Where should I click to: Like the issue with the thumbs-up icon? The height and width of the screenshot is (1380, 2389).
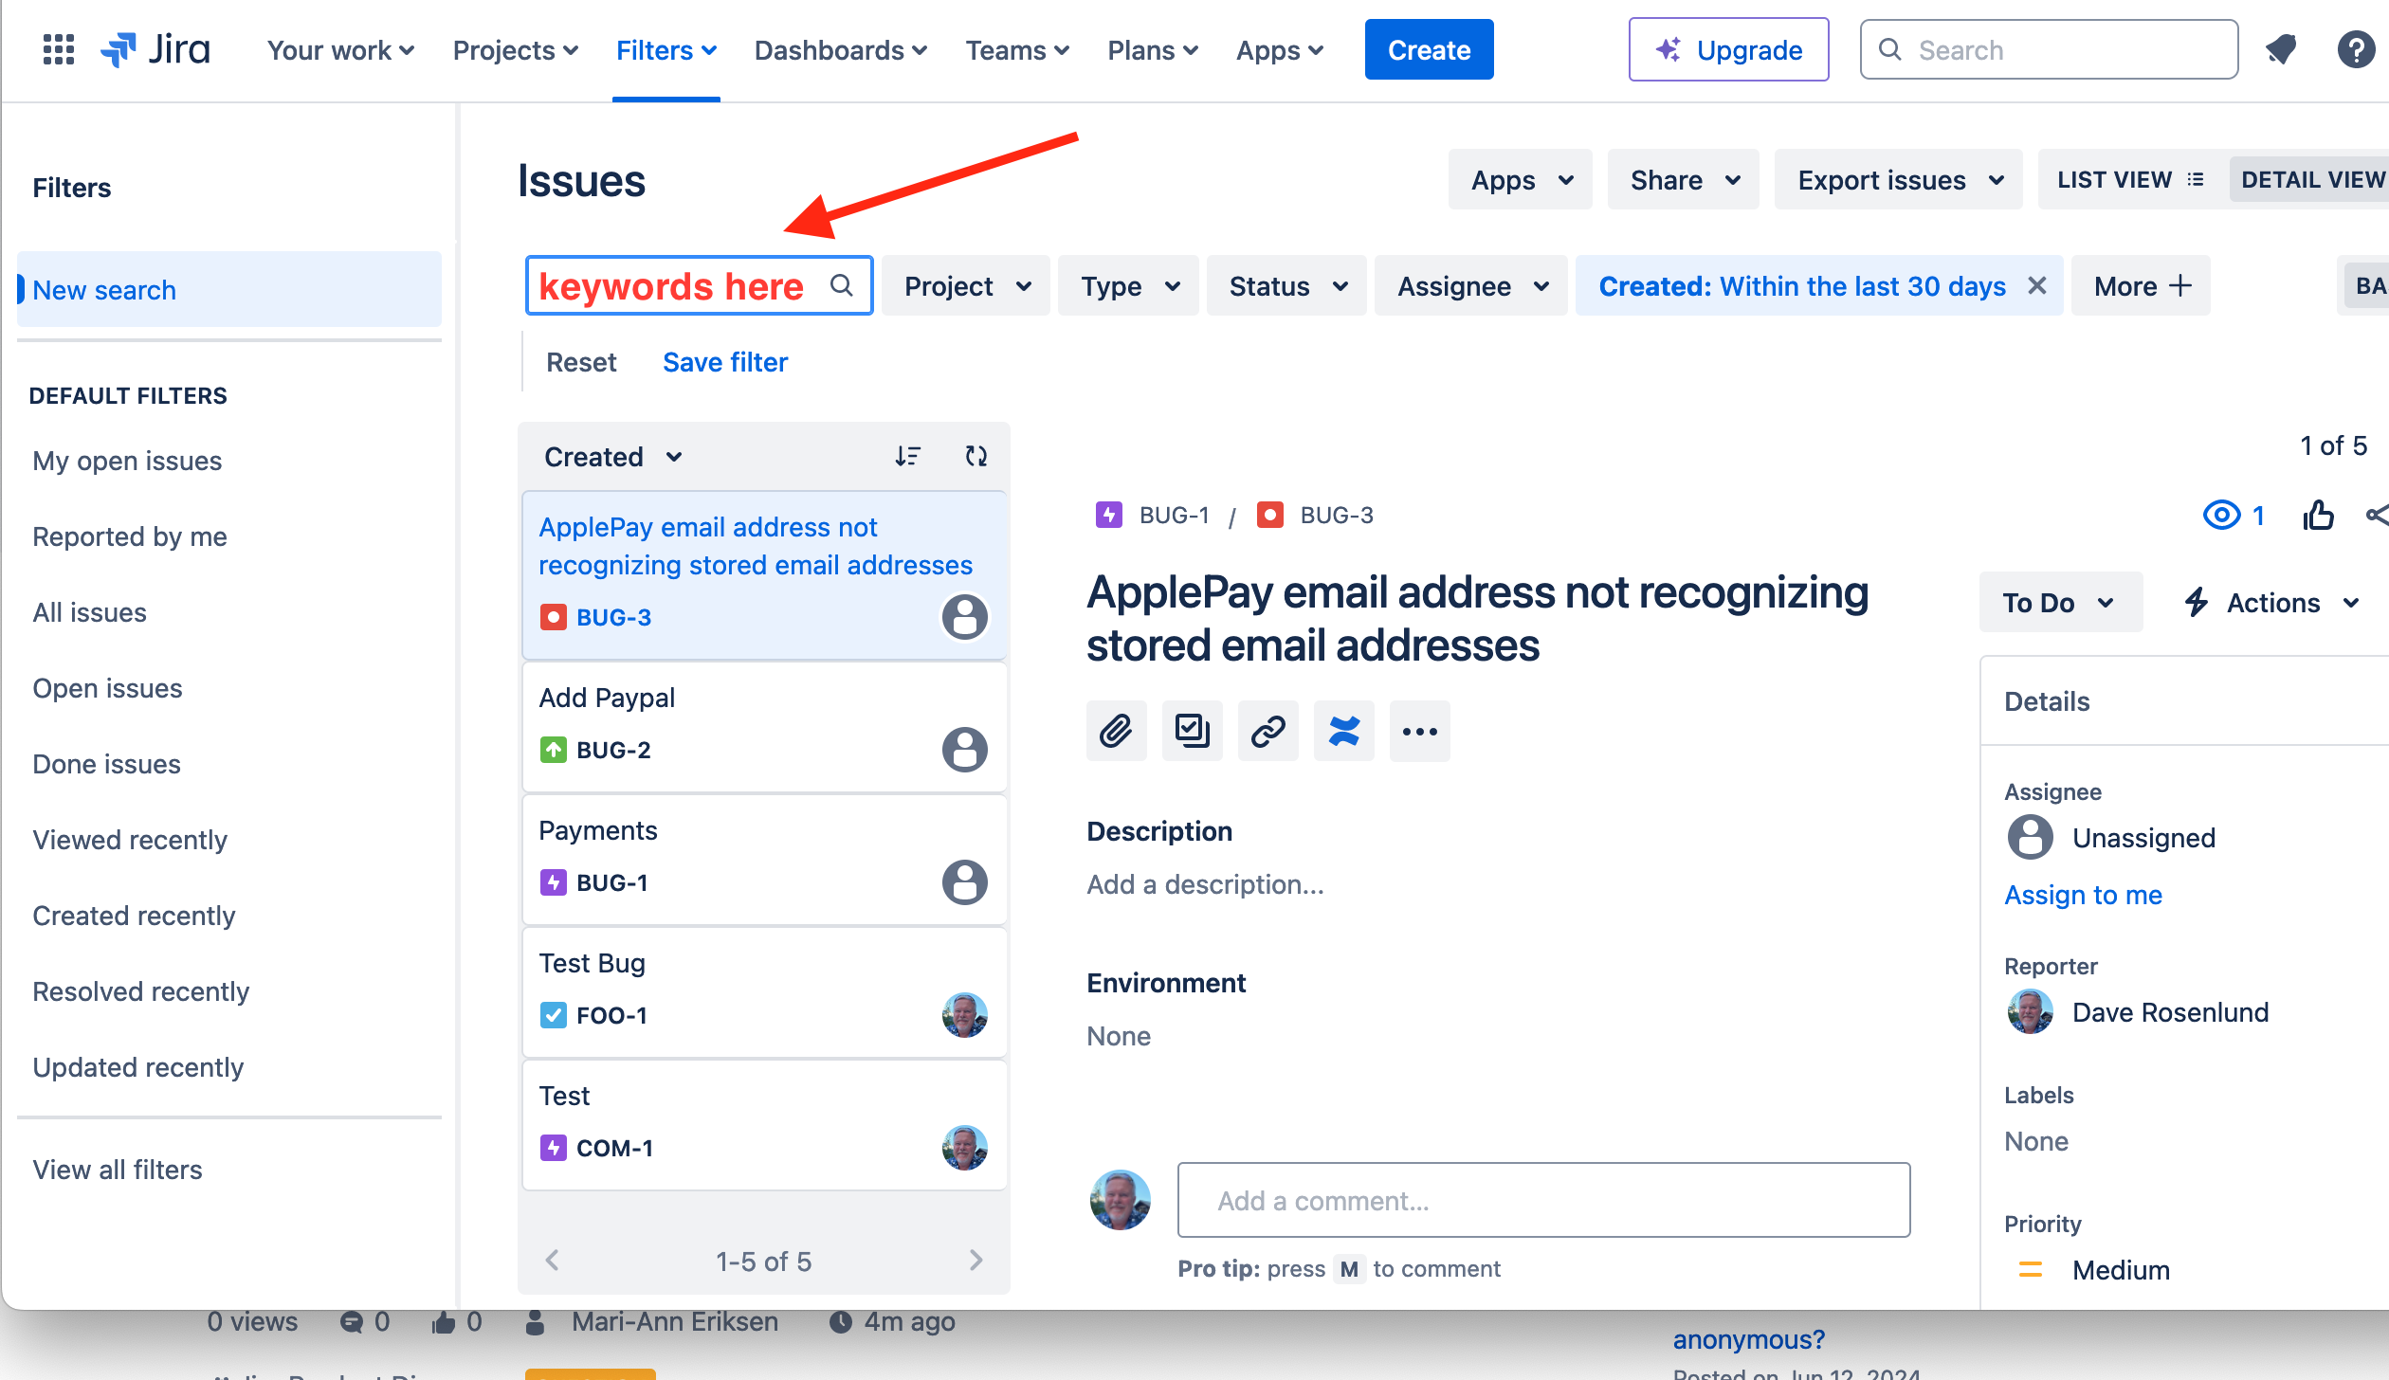[2318, 515]
